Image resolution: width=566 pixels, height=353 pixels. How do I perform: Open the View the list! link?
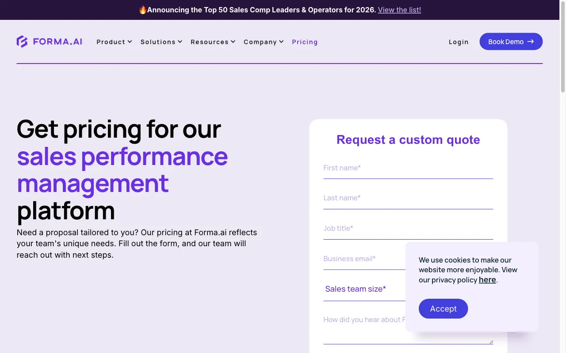pos(399,10)
